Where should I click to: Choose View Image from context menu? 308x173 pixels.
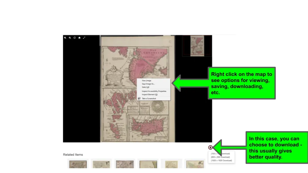tap(147, 81)
